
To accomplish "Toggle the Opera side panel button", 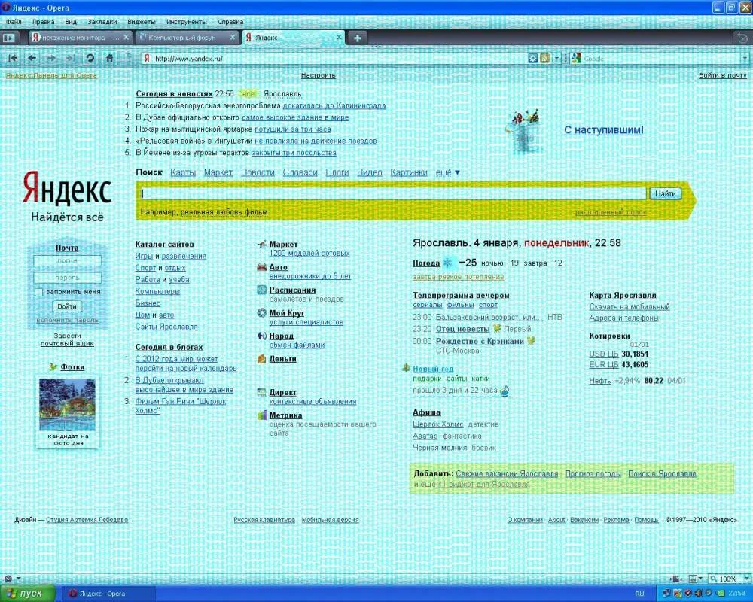I will pyautogui.click(x=8, y=38).
